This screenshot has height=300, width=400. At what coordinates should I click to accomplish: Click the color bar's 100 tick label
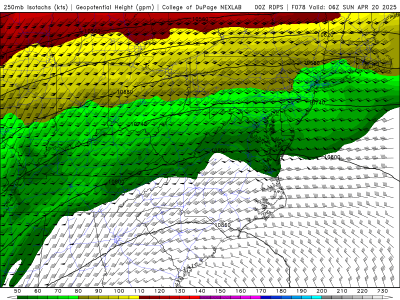pyautogui.click(x=119, y=291)
